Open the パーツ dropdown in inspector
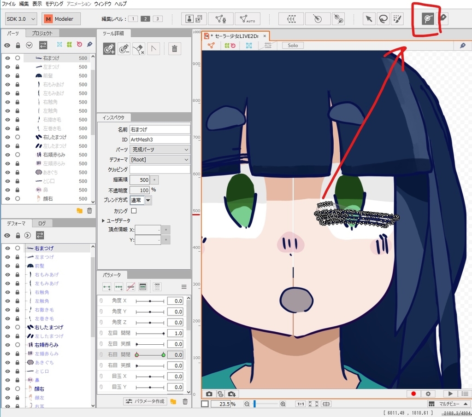Viewport: 472px width, 417px height. 160,150
